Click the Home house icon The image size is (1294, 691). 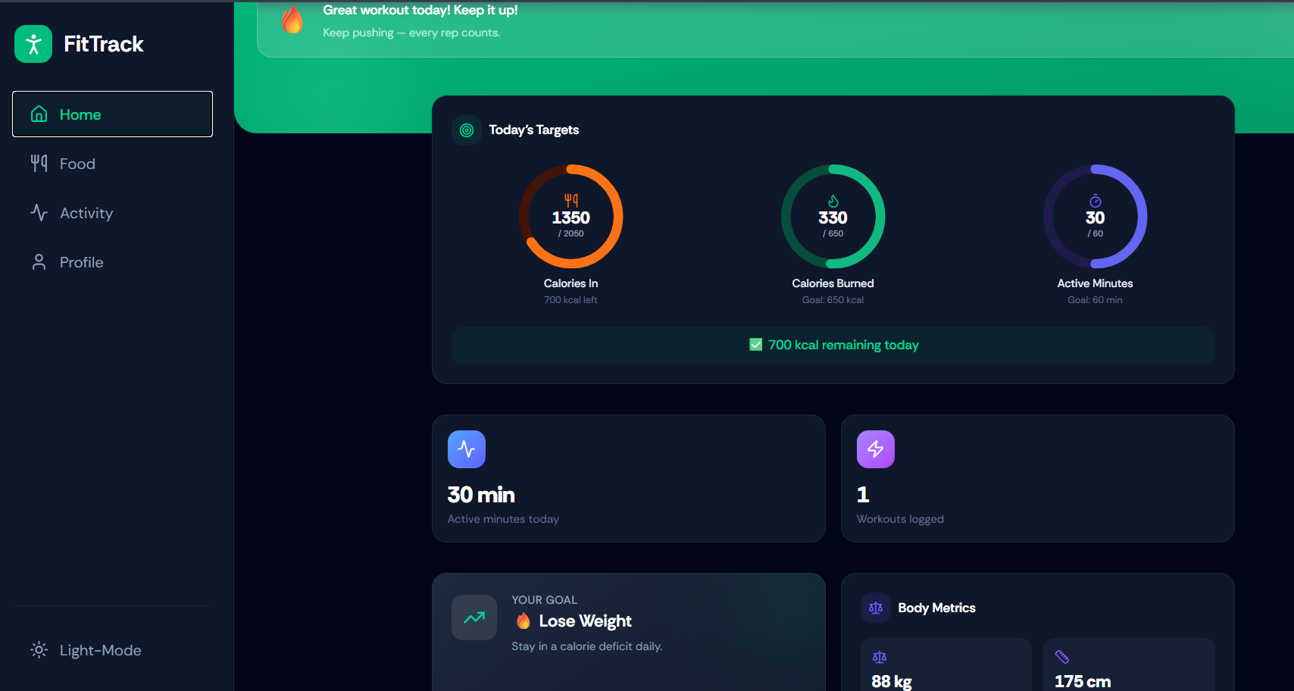pos(39,114)
